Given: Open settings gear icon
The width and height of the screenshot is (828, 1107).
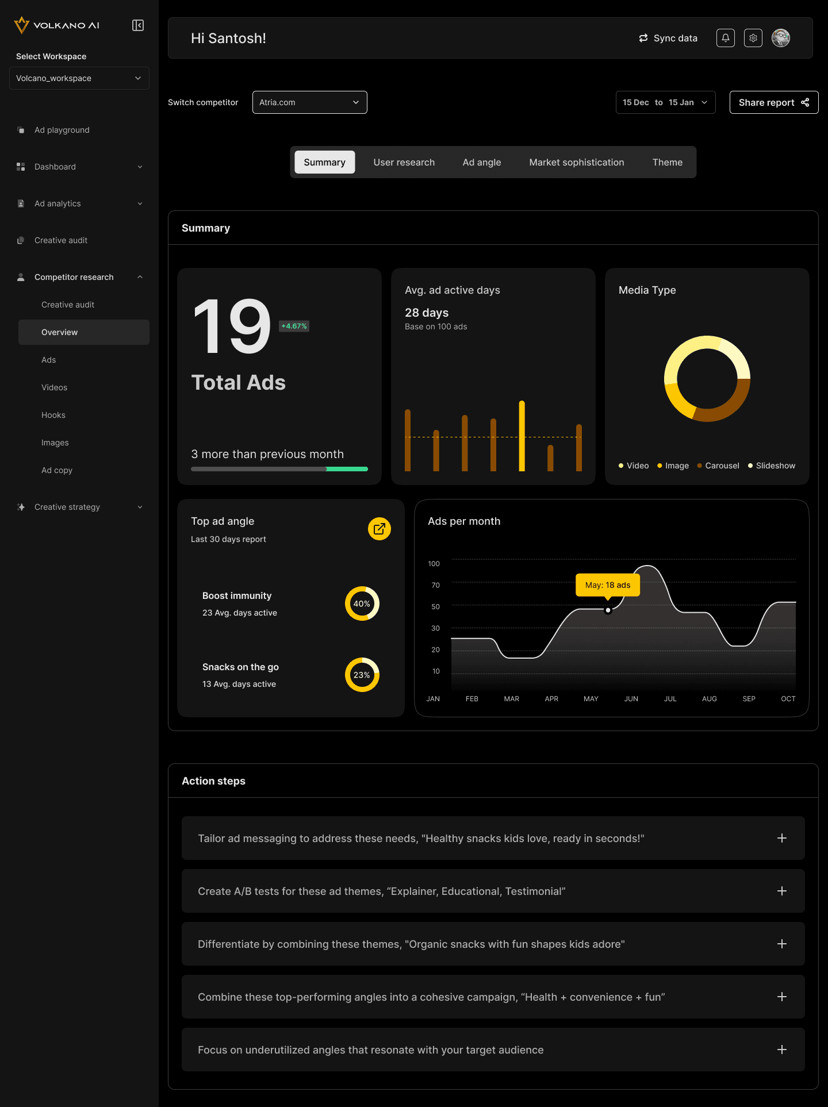Looking at the screenshot, I should 753,38.
